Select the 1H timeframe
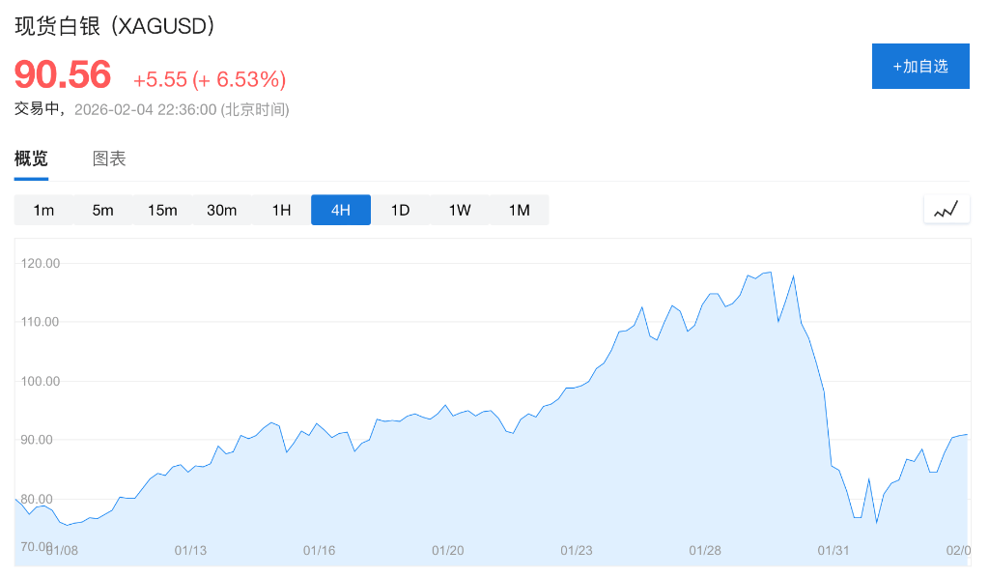 pos(281,210)
